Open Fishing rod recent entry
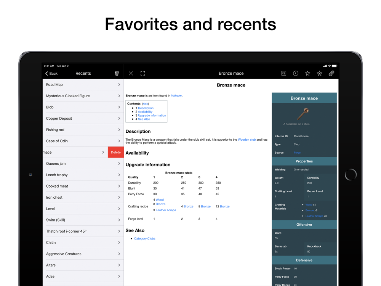The width and height of the screenshot is (381, 286). (x=83, y=130)
